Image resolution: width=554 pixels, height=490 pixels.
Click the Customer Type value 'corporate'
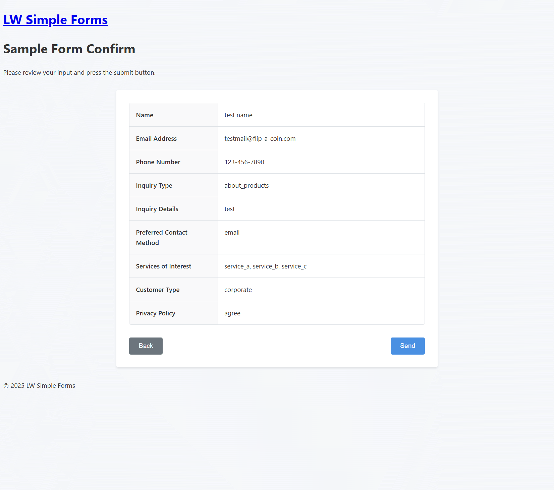pyautogui.click(x=238, y=290)
